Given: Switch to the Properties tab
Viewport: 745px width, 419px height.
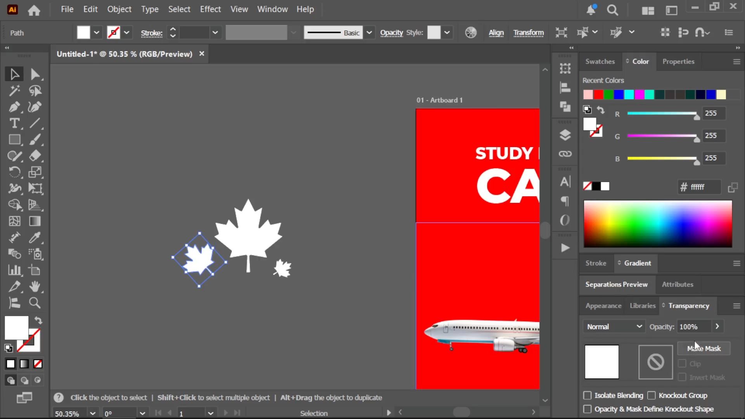Looking at the screenshot, I should click(x=678, y=61).
